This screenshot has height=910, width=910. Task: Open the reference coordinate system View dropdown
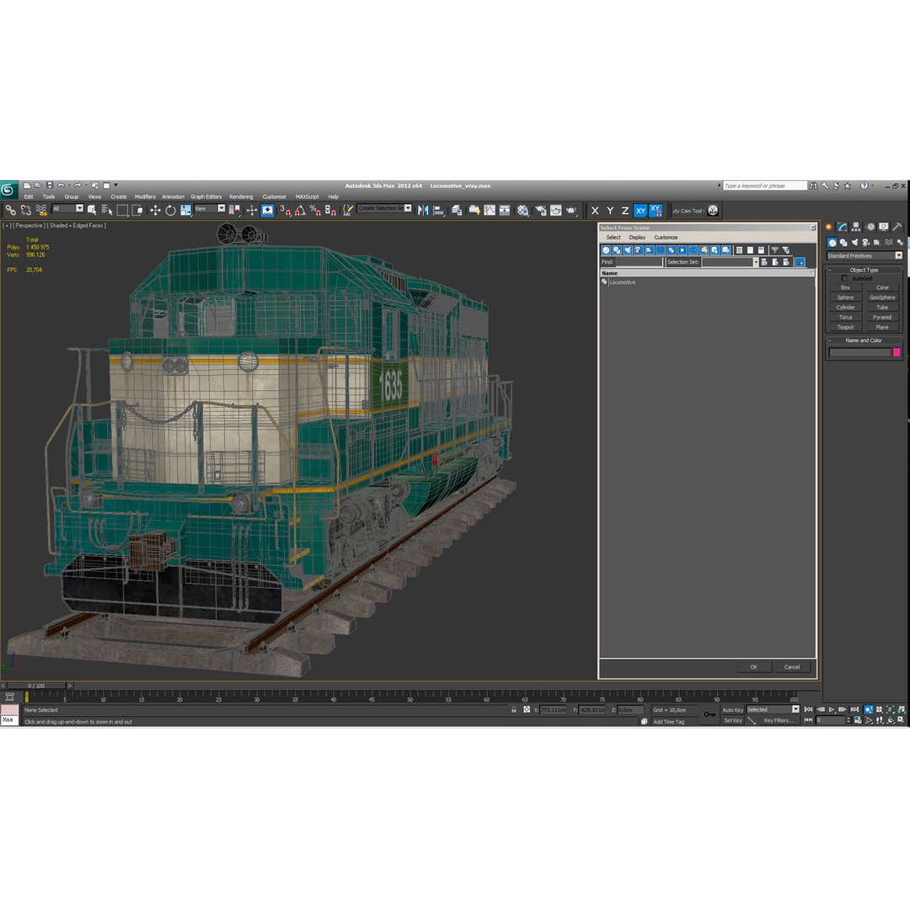point(210,208)
